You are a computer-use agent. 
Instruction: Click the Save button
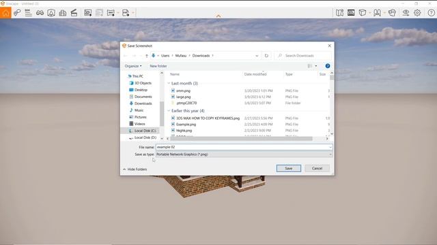289,168
